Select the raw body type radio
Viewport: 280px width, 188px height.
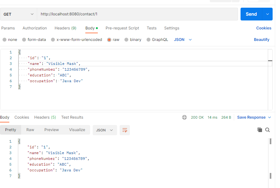pyautogui.click(x=109, y=40)
